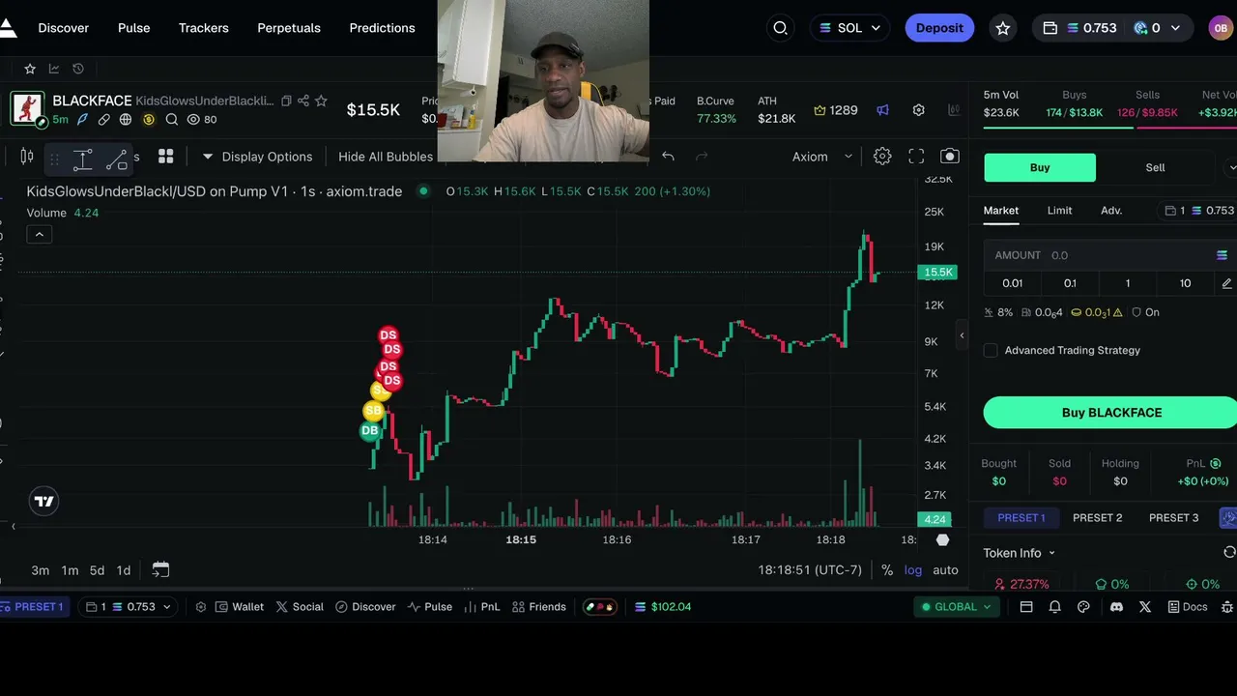Open the history clock icon above token logo
This screenshot has width=1237, height=696.
pos(78,69)
